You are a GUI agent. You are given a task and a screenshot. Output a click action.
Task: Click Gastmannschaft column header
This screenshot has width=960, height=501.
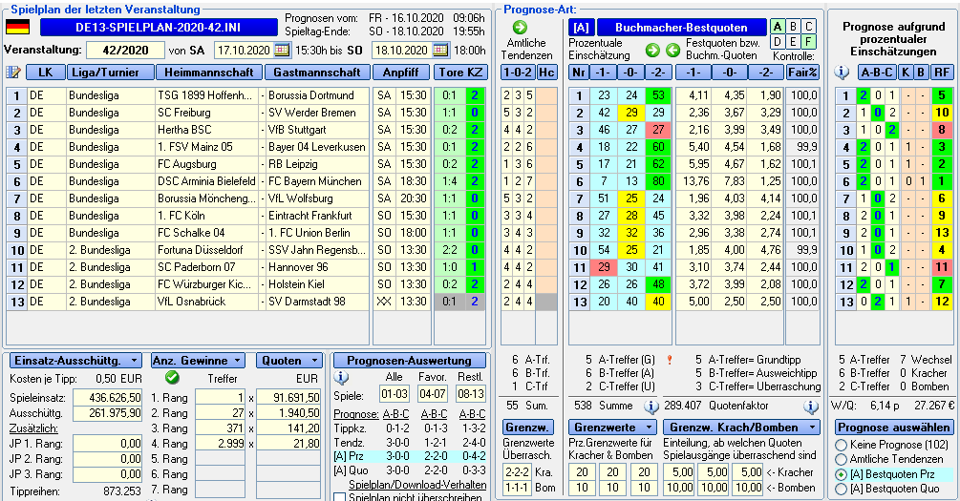click(317, 73)
